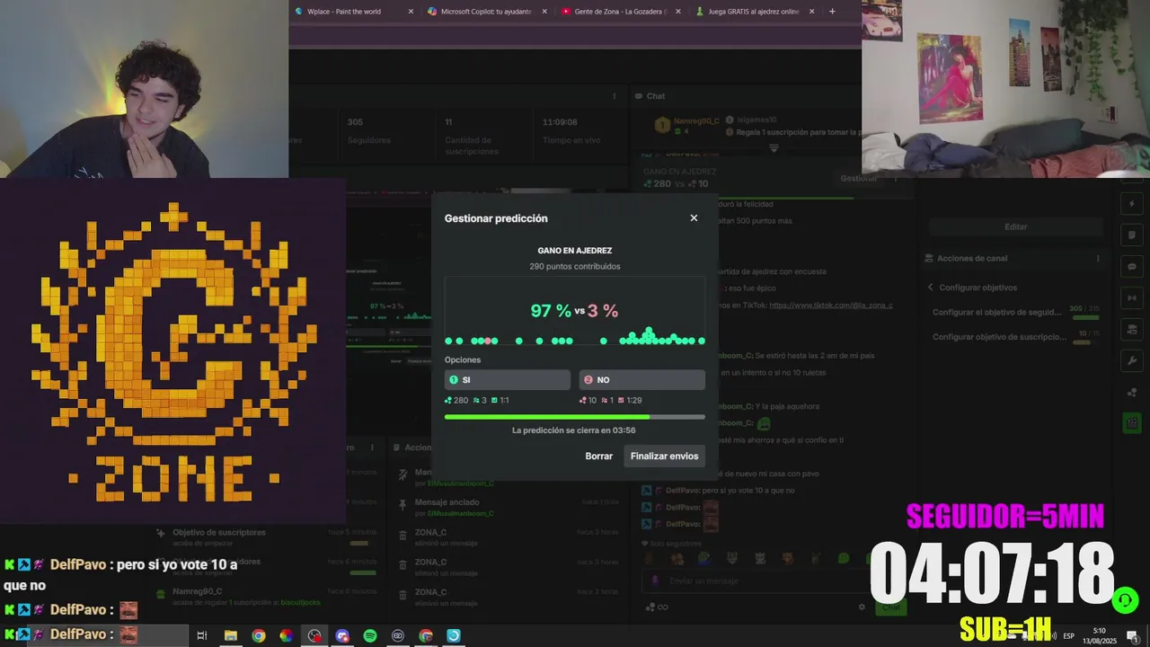Click the broadcast signal sidebar icon
Screen dimensions: 1150x647
pyautogui.click(x=1132, y=297)
